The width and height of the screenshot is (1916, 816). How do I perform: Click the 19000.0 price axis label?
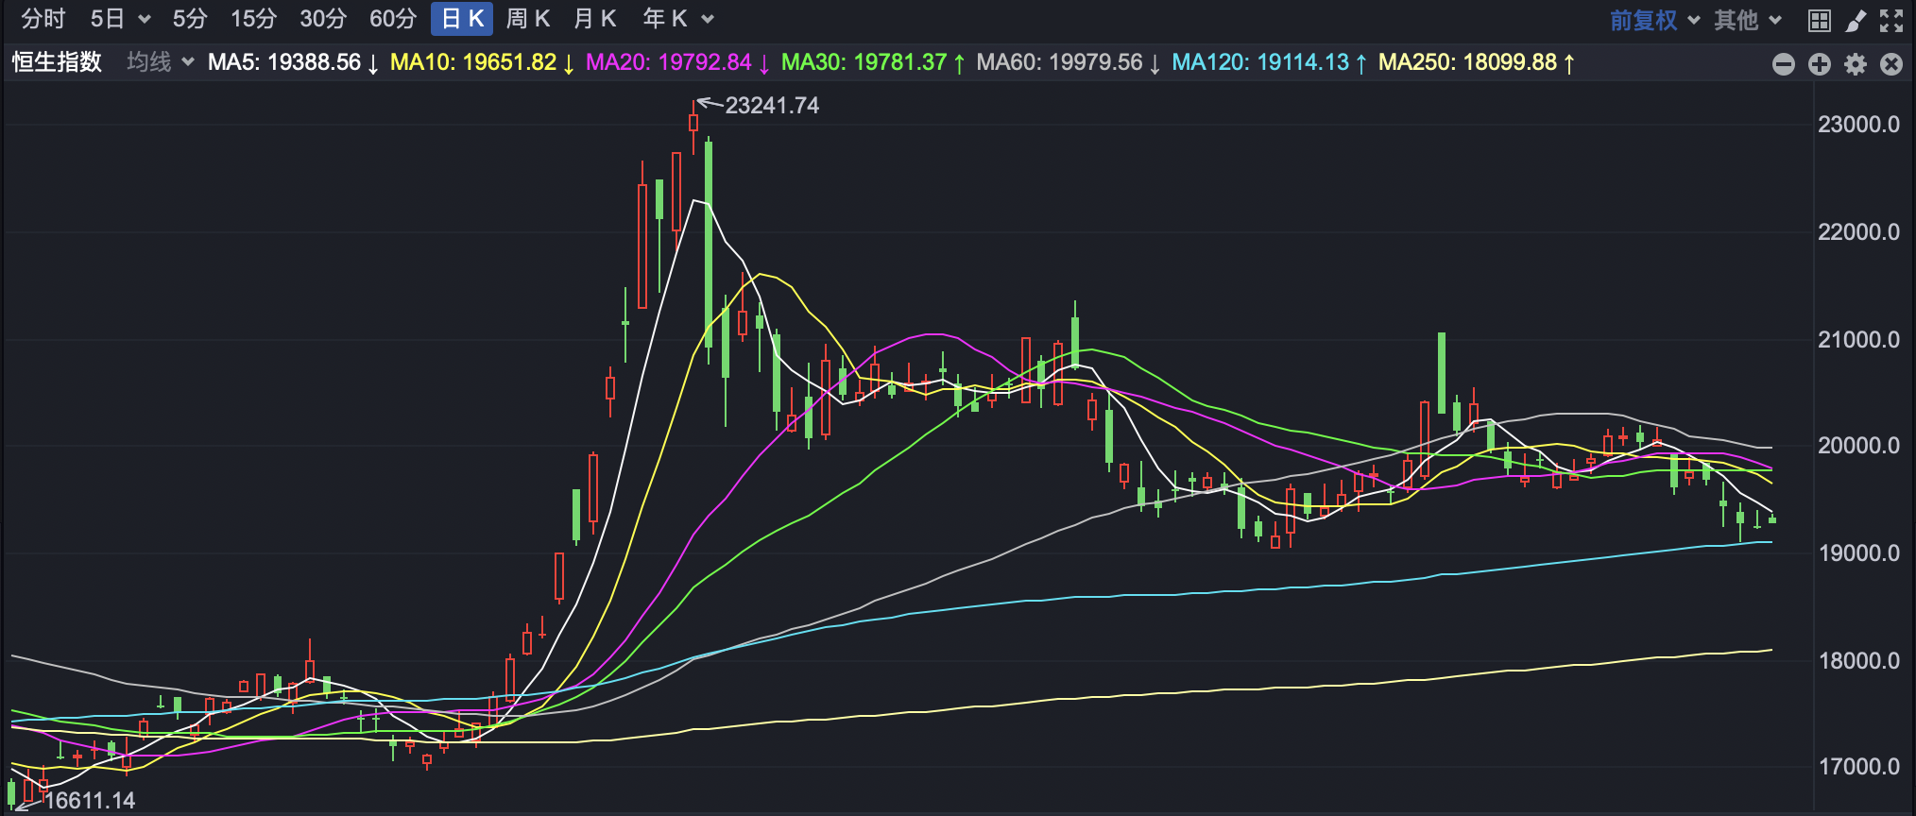click(x=1858, y=553)
